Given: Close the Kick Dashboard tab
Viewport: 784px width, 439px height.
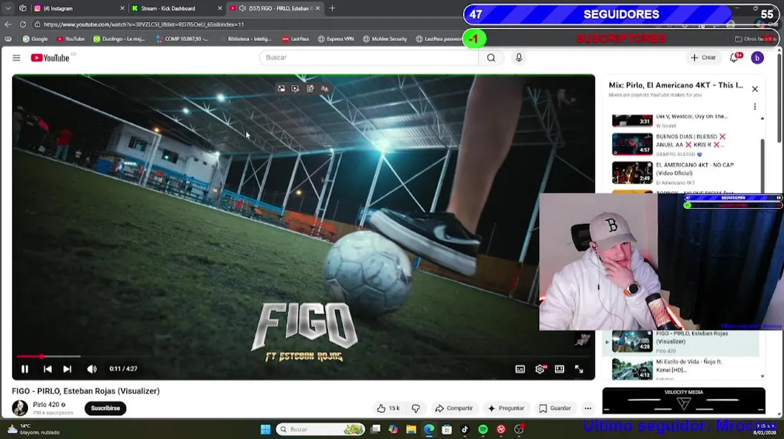Looking at the screenshot, I should click(x=220, y=9).
